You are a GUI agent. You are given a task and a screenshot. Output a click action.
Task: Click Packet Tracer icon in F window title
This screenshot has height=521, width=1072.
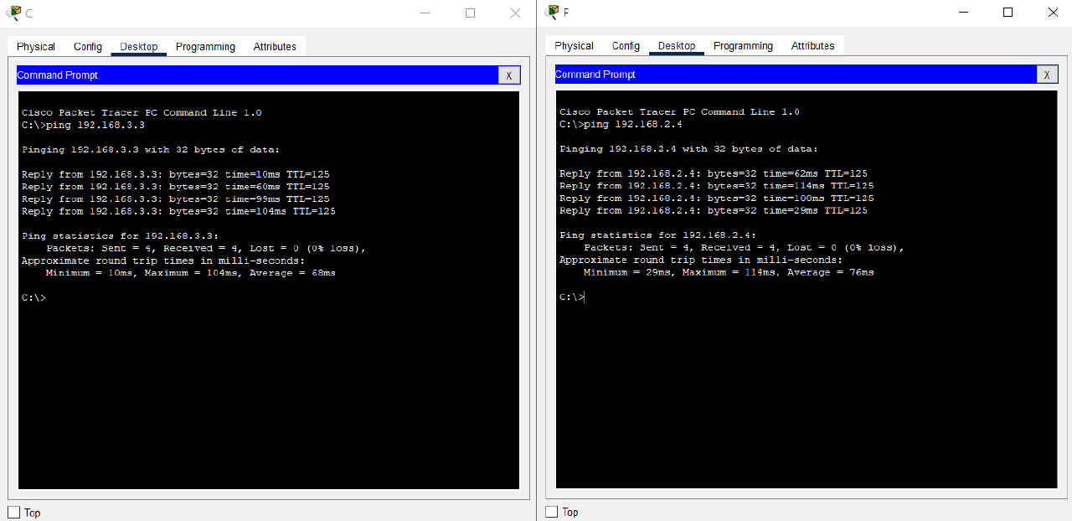(x=552, y=12)
